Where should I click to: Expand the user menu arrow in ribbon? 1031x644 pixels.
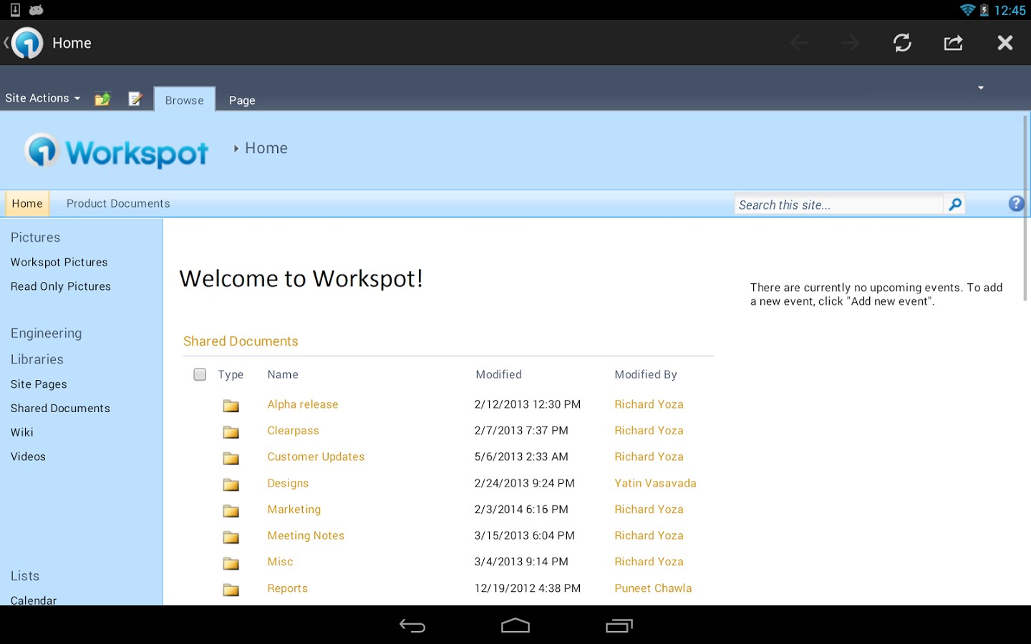point(981,87)
